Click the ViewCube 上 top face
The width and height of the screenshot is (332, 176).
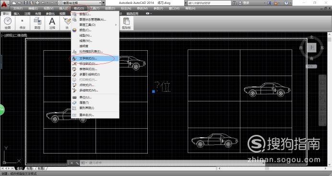(x=312, y=47)
